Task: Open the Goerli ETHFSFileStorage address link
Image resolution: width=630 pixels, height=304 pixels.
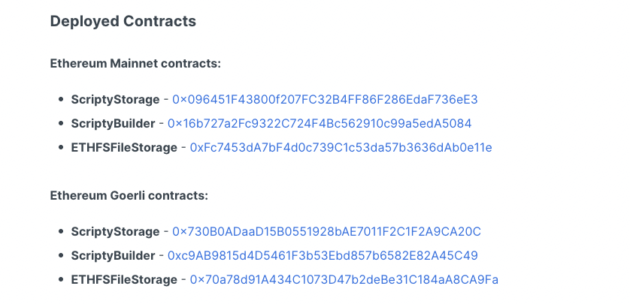Action: point(344,279)
